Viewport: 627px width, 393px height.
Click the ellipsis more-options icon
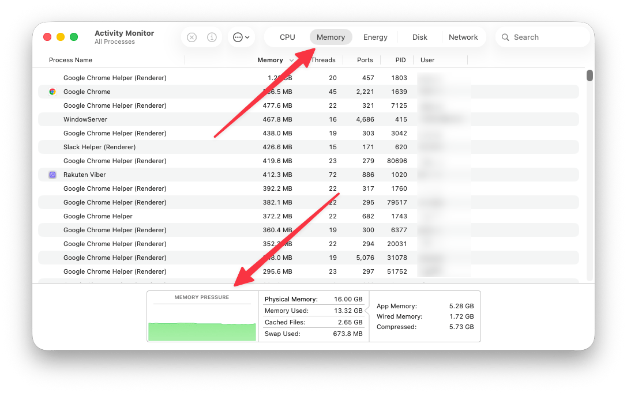point(238,37)
